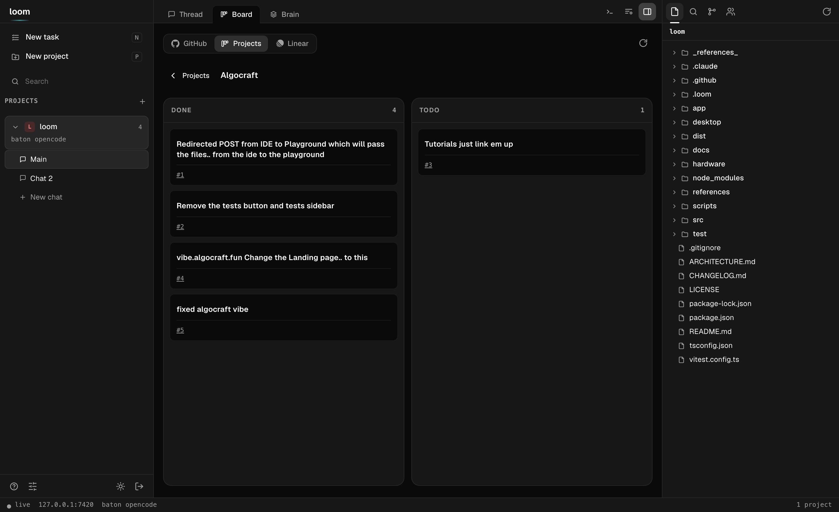Open the Files panel icon
Screen dimensions: 839x512
coord(674,12)
